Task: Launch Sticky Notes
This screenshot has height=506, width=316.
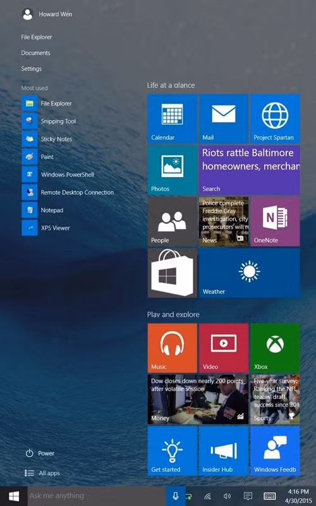Action: click(x=47, y=139)
